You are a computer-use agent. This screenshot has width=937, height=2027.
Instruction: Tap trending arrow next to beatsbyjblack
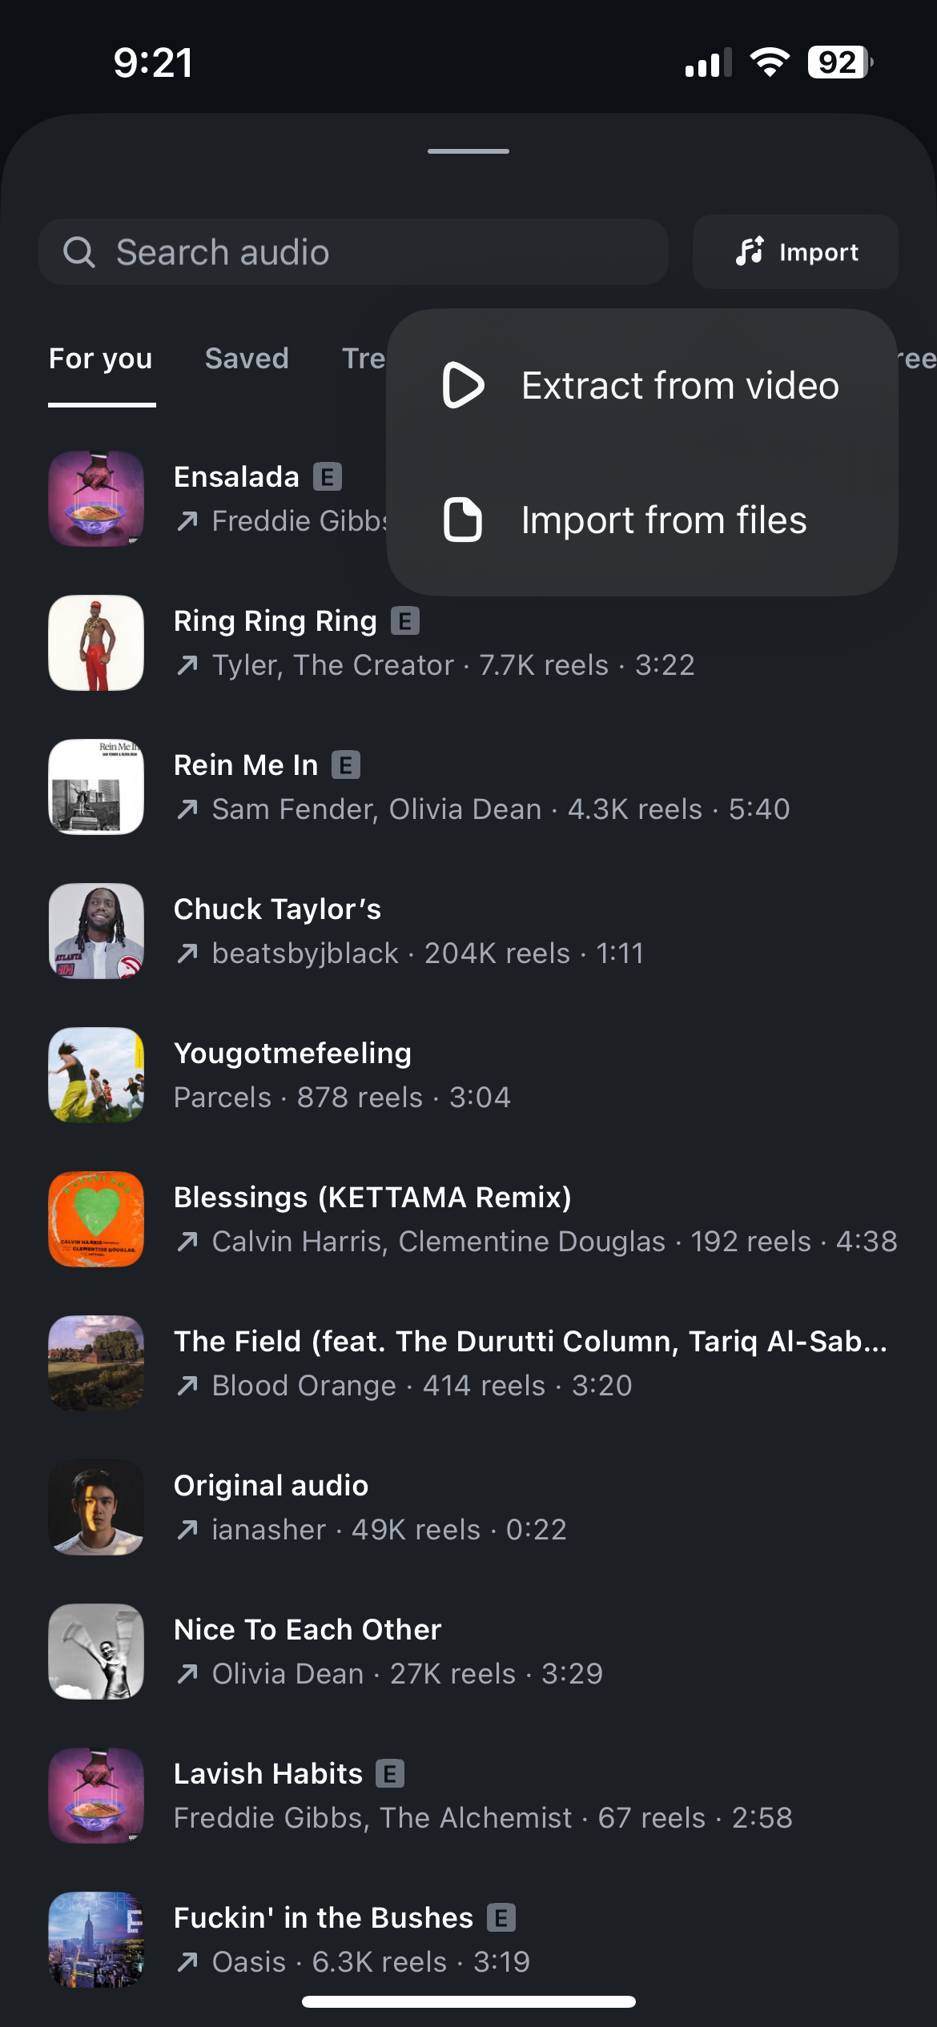point(187,953)
